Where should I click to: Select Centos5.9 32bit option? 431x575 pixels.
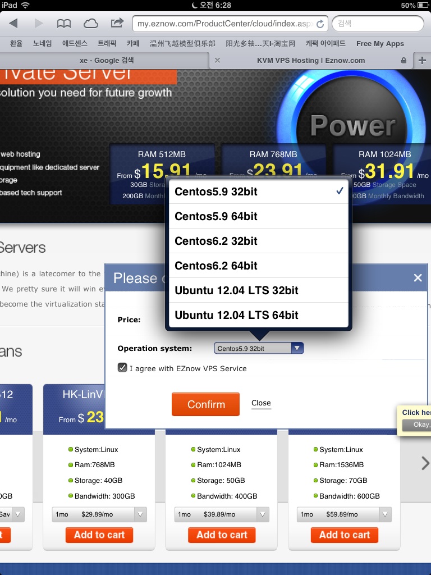click(258, 191)
